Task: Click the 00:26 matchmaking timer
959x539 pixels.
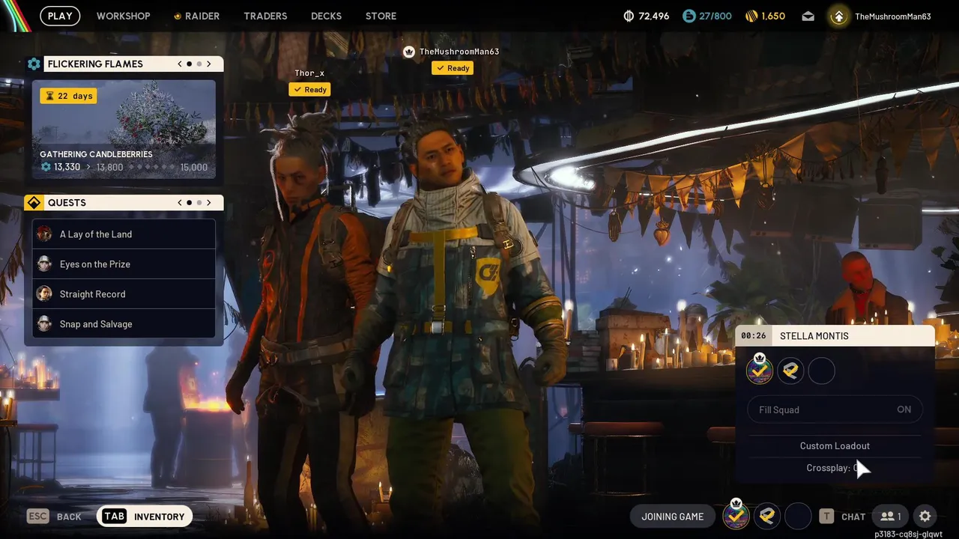Action: point(754,335)
